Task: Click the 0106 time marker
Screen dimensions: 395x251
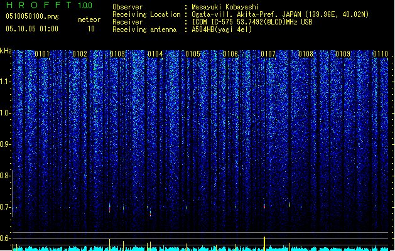Action: pyautogui.click(x=230, y=54)
